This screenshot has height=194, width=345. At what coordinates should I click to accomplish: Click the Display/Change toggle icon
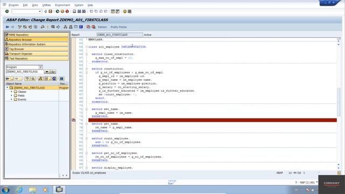20,27
